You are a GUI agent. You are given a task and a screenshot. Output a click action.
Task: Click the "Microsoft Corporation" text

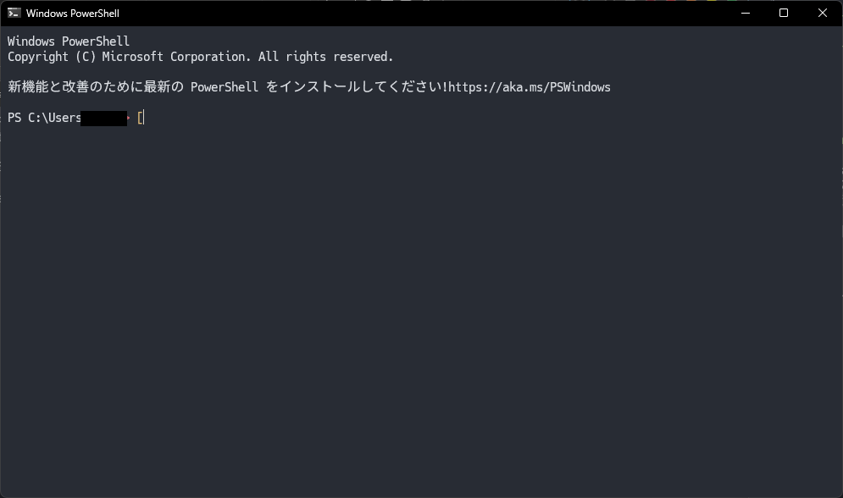(176, 57)
